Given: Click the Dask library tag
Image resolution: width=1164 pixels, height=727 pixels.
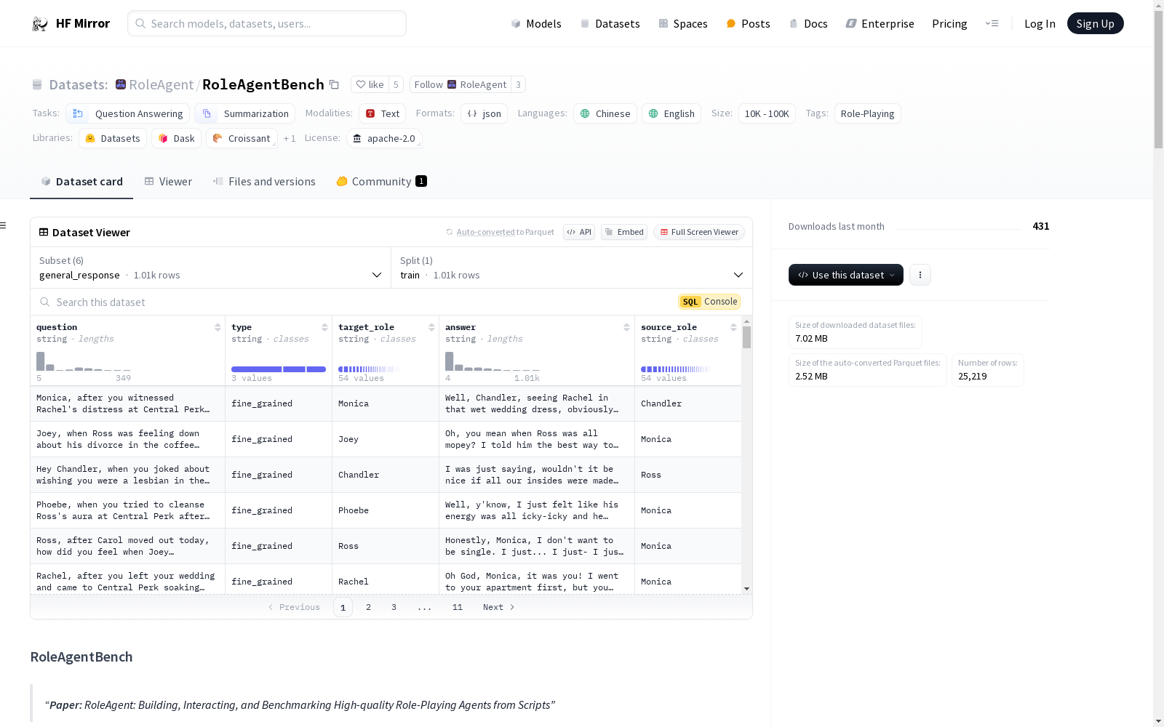Looking at the screenshot, I should pyautogui.click(x=176, y=138).
